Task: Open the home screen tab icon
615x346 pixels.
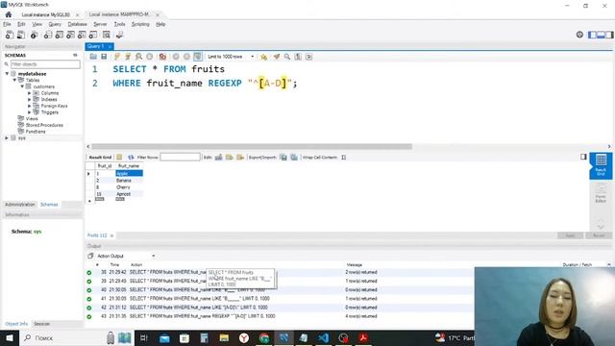Action: tap(9, 14)
